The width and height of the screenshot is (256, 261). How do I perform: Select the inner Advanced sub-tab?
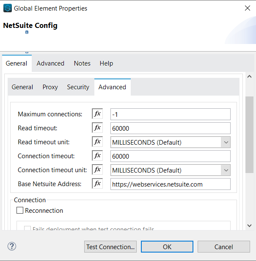pyautogui.click(x=113, y=87)
